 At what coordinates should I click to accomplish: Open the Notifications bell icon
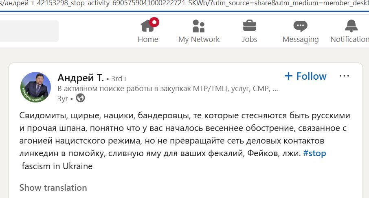(351, 26)
